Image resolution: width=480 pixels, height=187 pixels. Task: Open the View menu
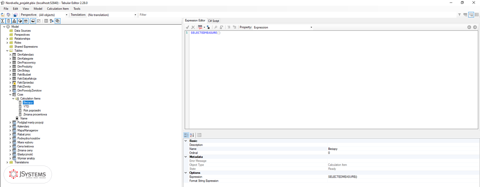[x=26, y=9]
